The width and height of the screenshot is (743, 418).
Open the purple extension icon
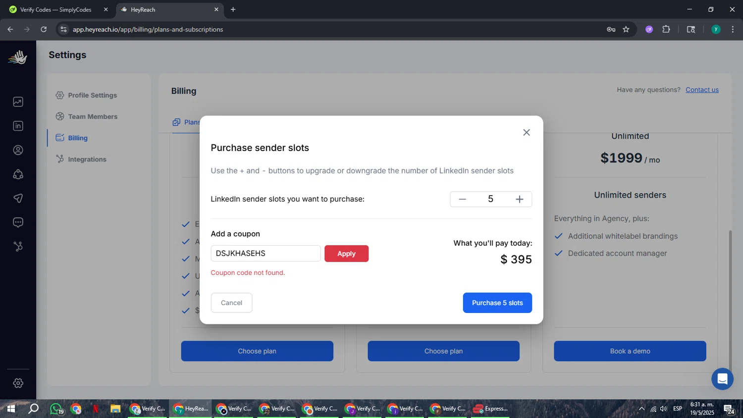coord(649,29)
